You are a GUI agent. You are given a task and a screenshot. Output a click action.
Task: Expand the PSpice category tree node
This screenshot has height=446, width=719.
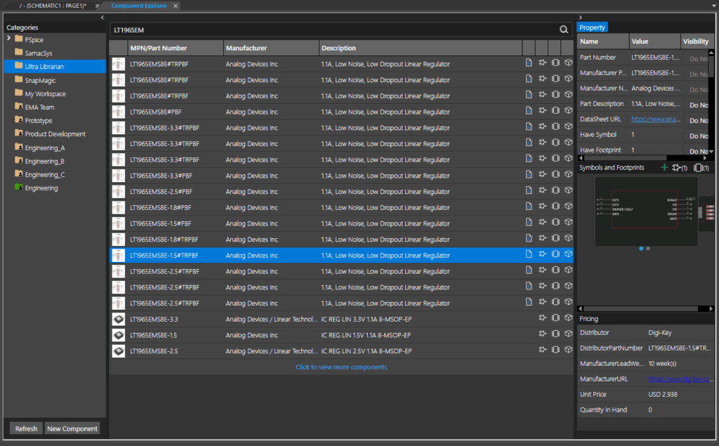click(x=8, y=39)
